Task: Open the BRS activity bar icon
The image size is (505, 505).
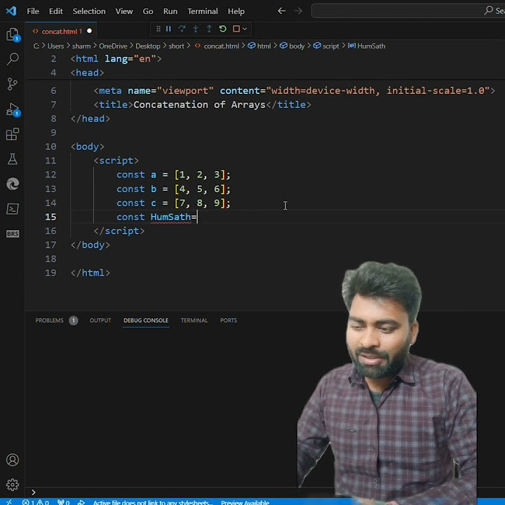Action: (x=13, y=234)
